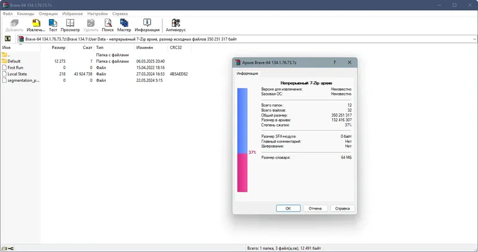This screenshot has height=252, width=478.
Task: Select the Local State file icon
Action: point(4,73)
